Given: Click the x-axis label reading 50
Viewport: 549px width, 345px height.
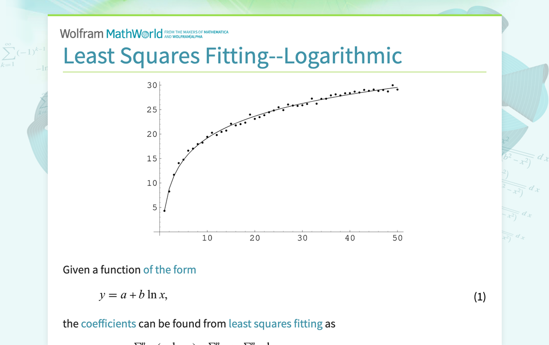Looking at the screenshot, I should click(398, 238).
